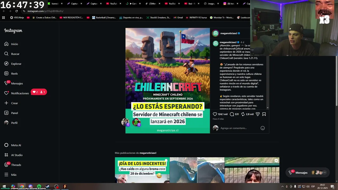Click ESP language indicator

(x=313, y=187)
